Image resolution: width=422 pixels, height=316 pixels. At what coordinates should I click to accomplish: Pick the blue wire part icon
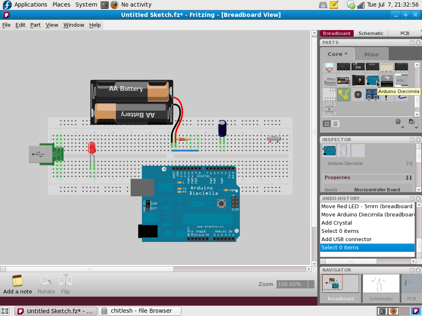pyautogui.click(x=401, y=97)
